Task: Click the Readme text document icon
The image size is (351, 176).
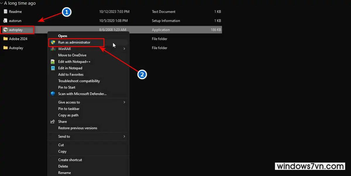Action: point(5,12)
